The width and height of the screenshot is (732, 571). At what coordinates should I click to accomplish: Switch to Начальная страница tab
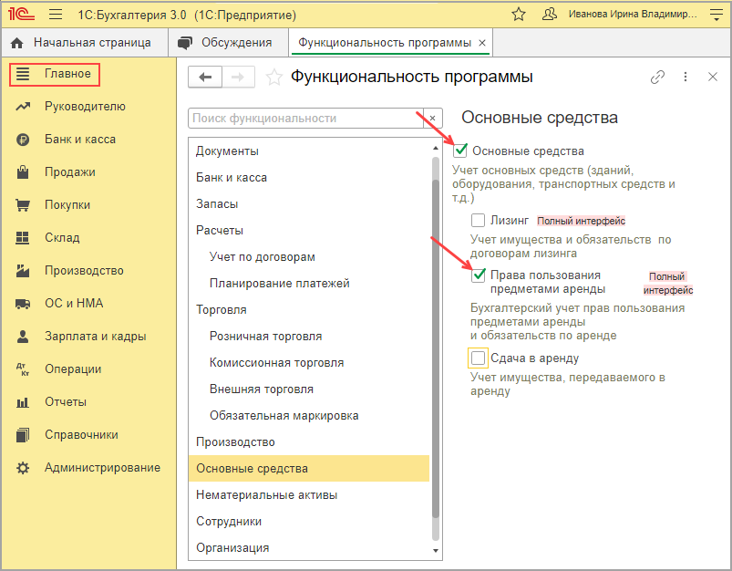[85, 43]
